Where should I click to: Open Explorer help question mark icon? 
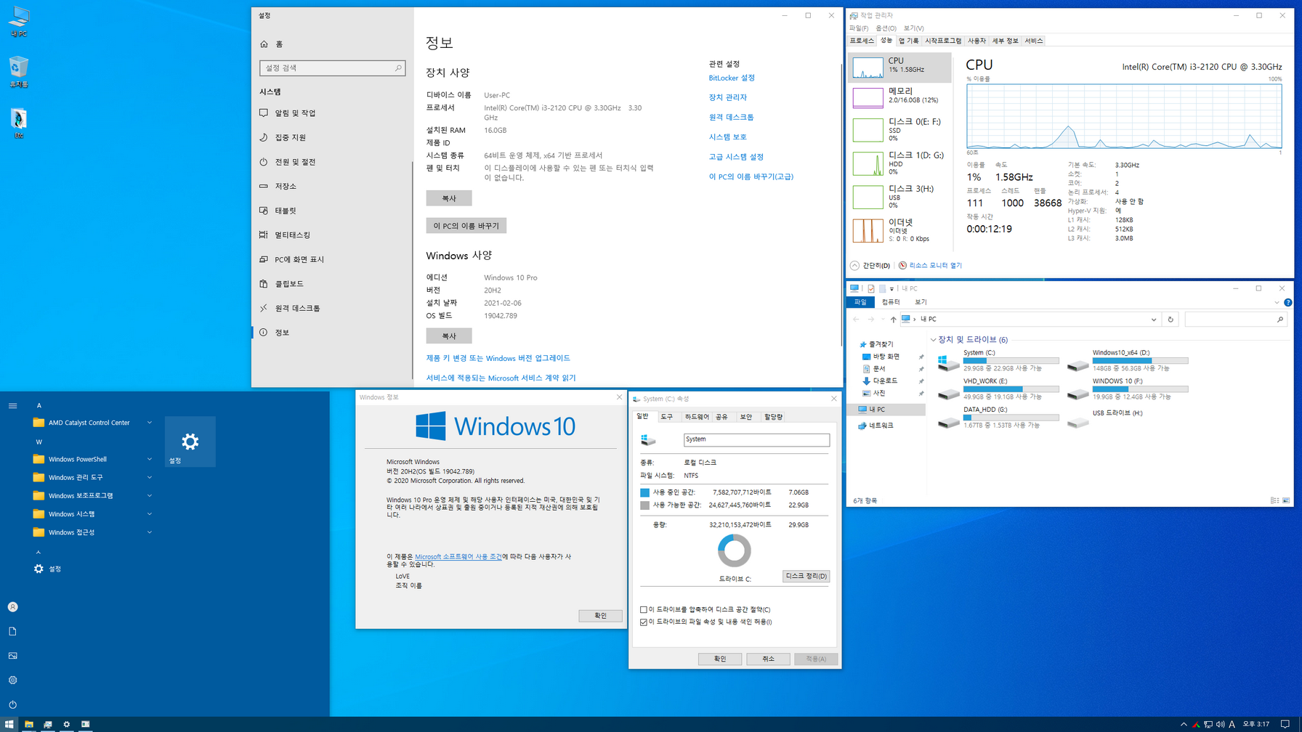1287,303
